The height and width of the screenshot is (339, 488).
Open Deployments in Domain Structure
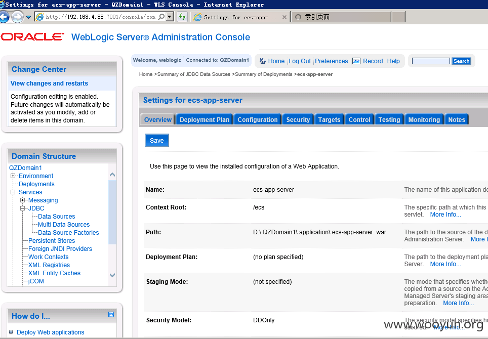click(36, 184)
